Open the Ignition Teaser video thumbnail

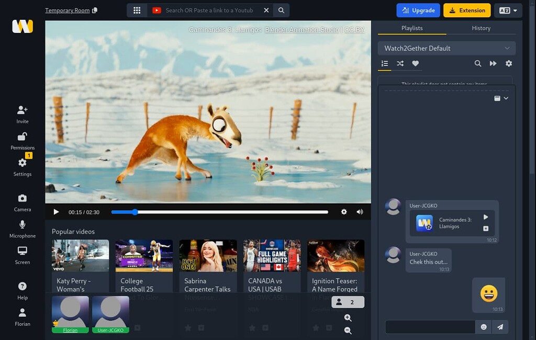click(336, 256)
